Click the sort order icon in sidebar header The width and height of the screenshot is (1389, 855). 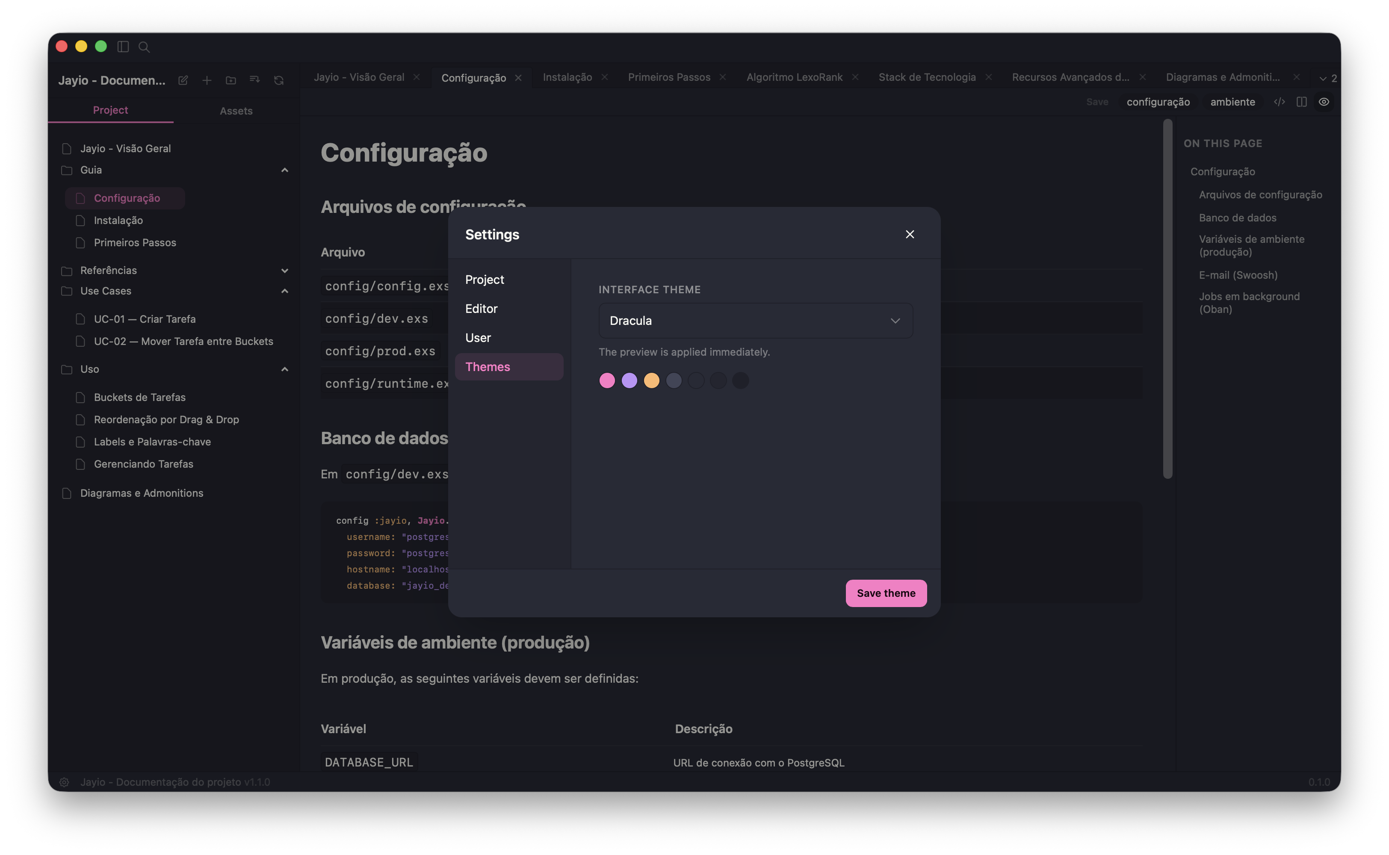click(254, 80)
